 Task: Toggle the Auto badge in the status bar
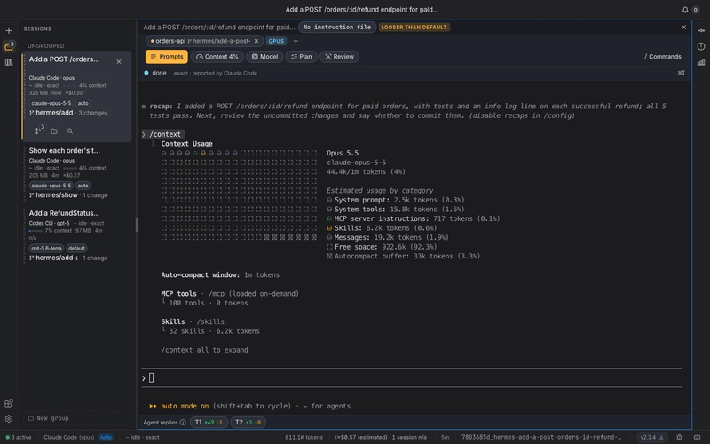(106, 437)
